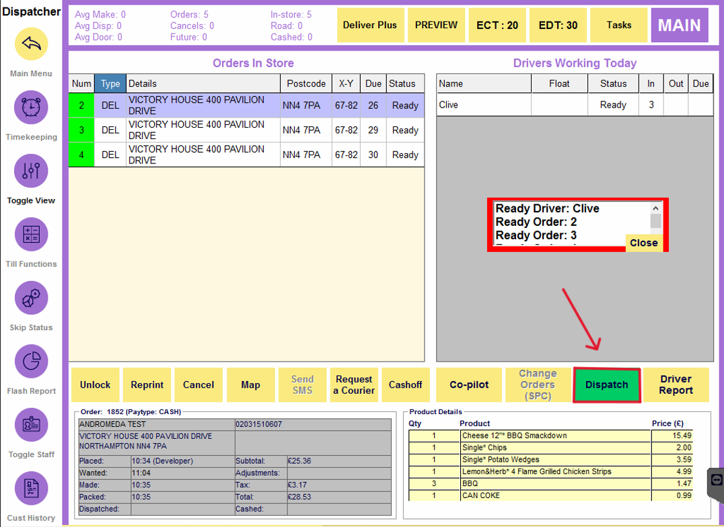Click the Toggle Staff ID card icon
The width and height of the screenshot is (724, 527).
[31, 425]
